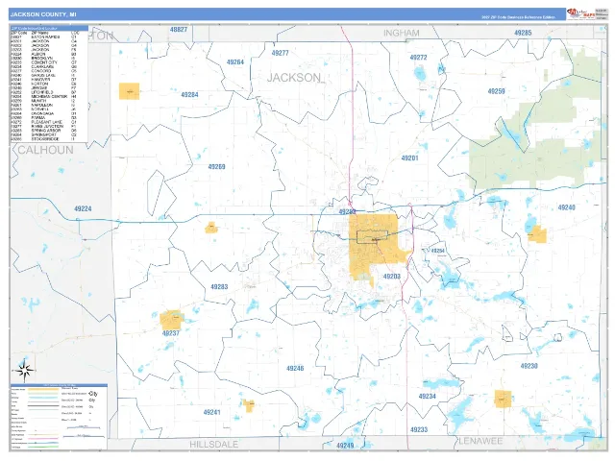Select the CONCORD row in index
Image resolution: width=615 pixels, height=461 pixels.
click(45, 71)
